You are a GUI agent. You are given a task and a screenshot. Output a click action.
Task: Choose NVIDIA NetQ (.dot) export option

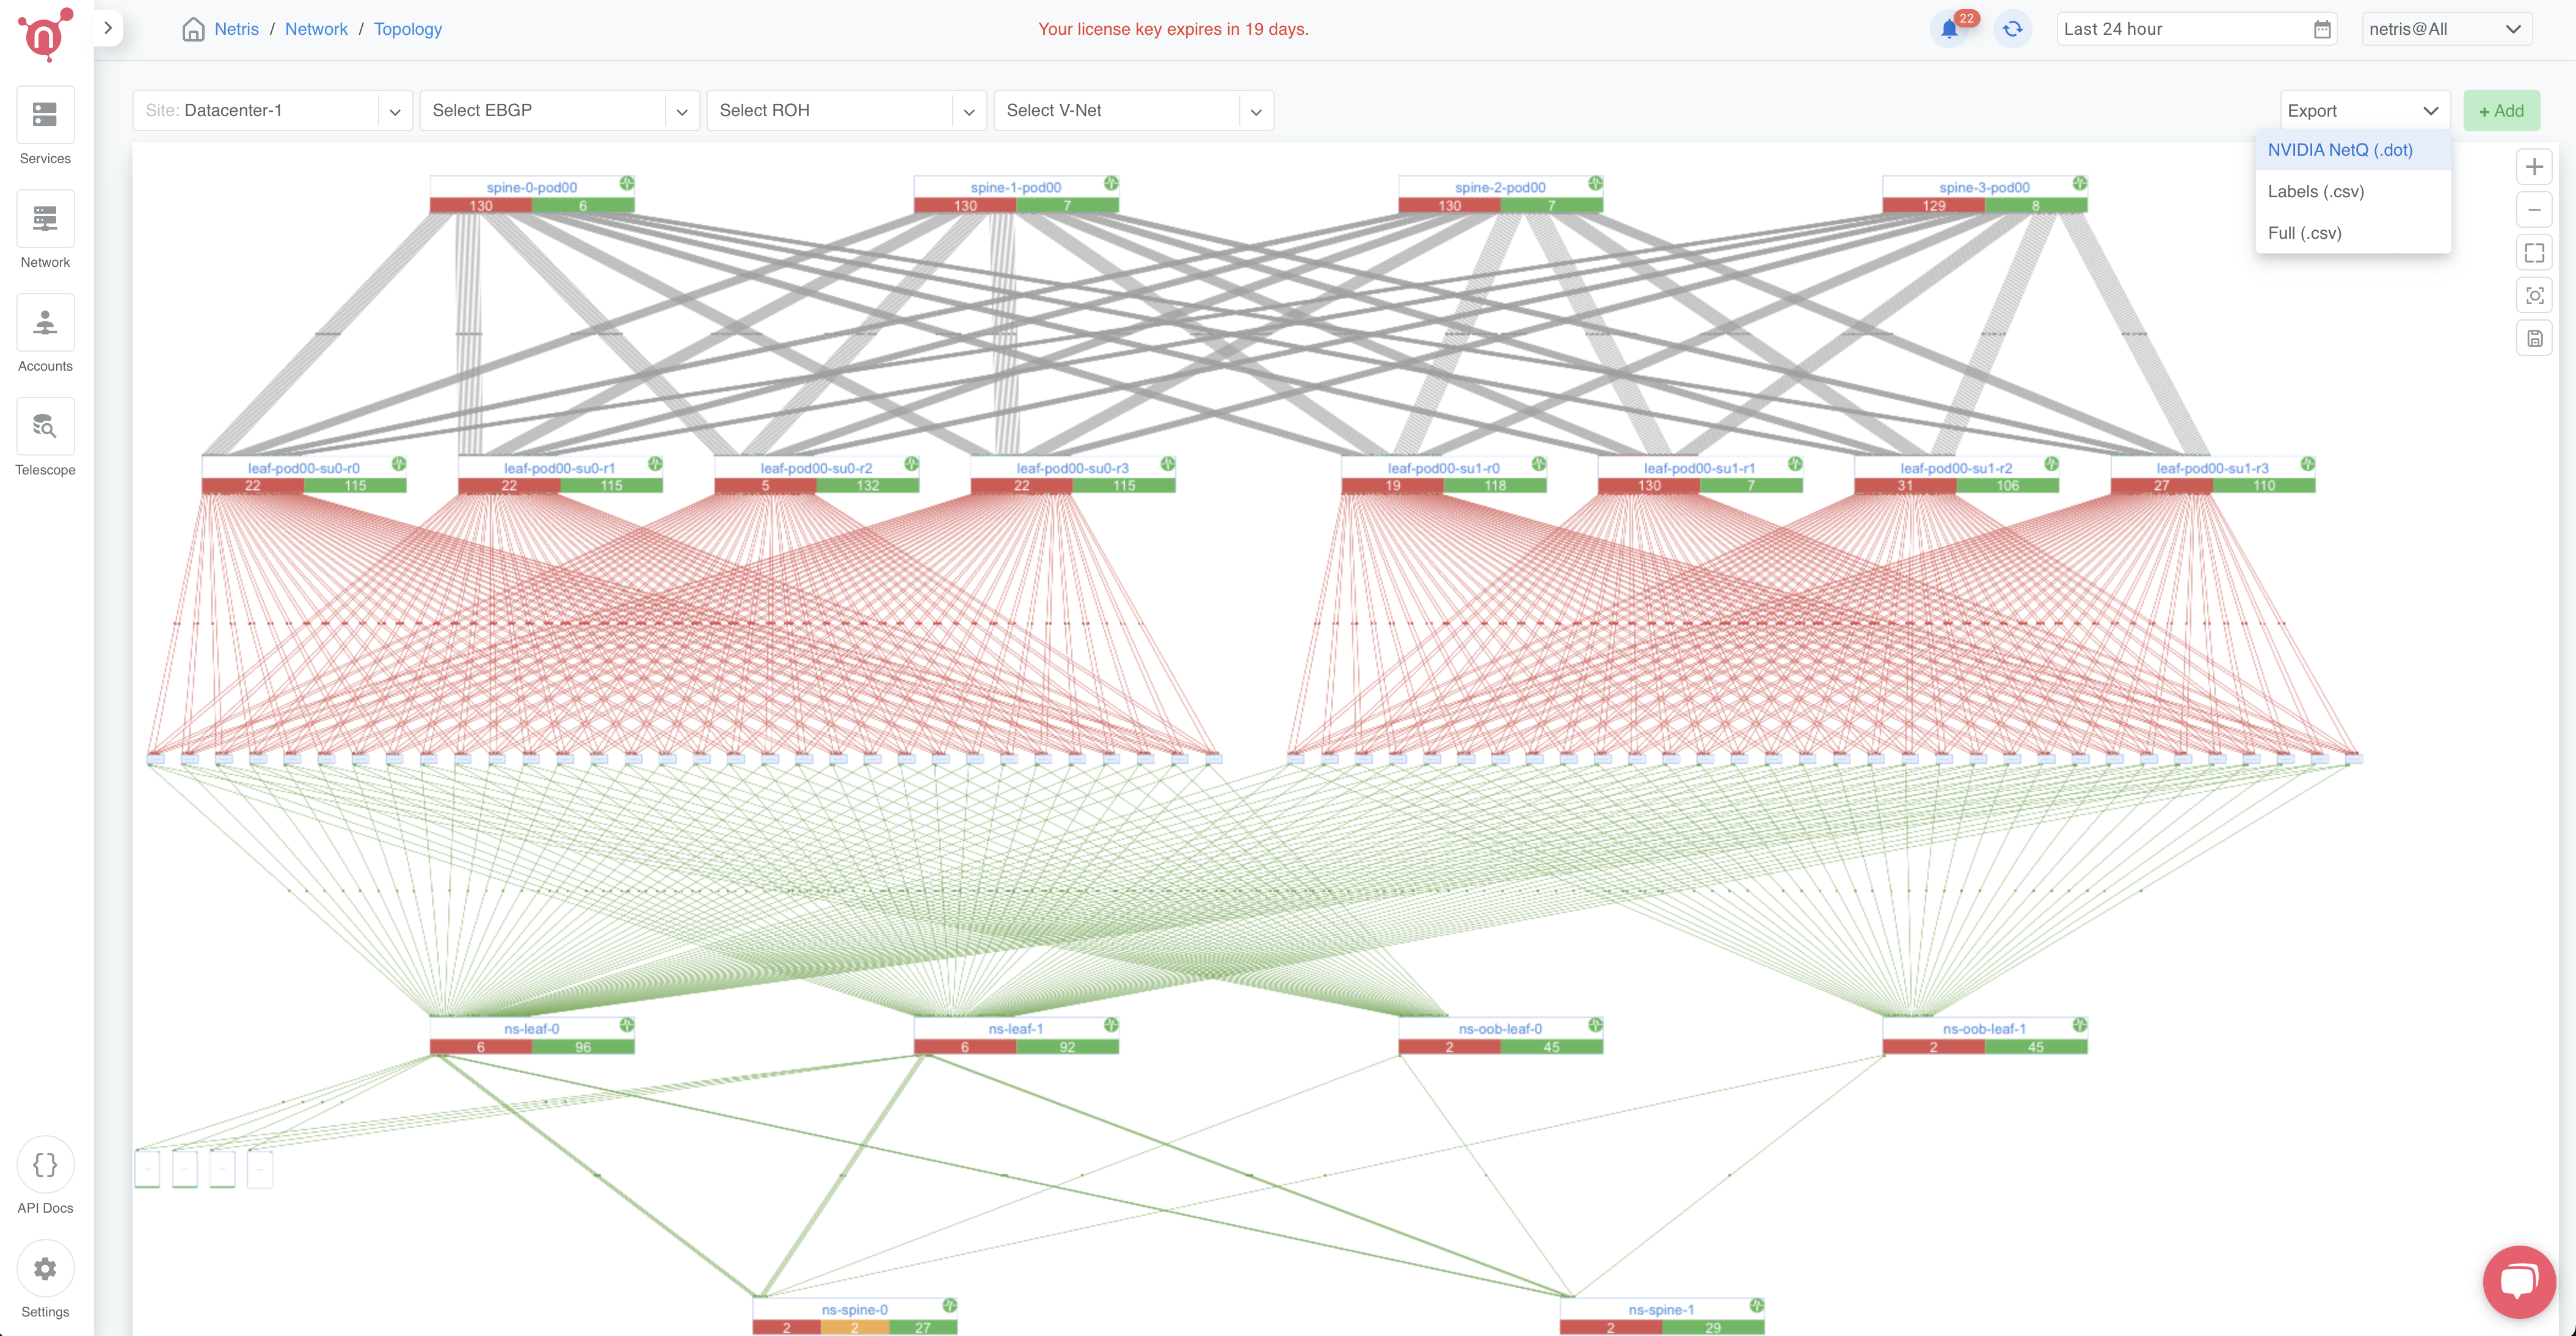[2340, 150]
